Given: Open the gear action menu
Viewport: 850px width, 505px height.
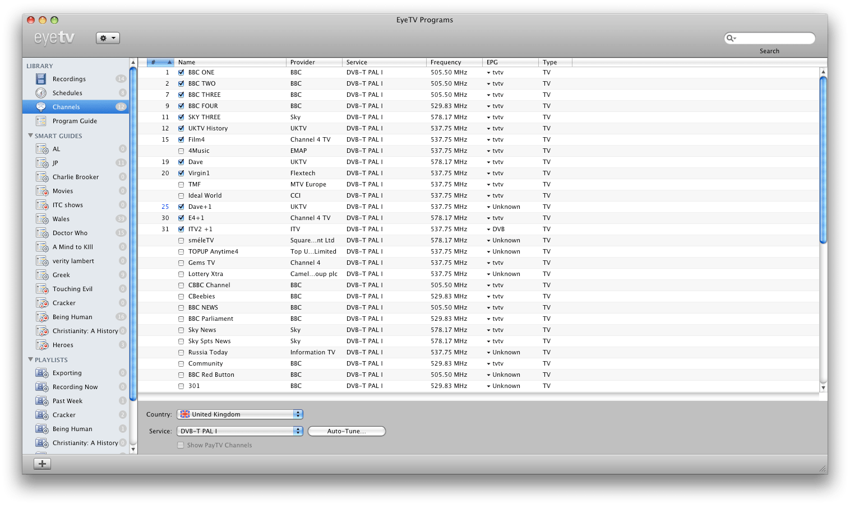Looking at the screenshot, I should 108,38.
